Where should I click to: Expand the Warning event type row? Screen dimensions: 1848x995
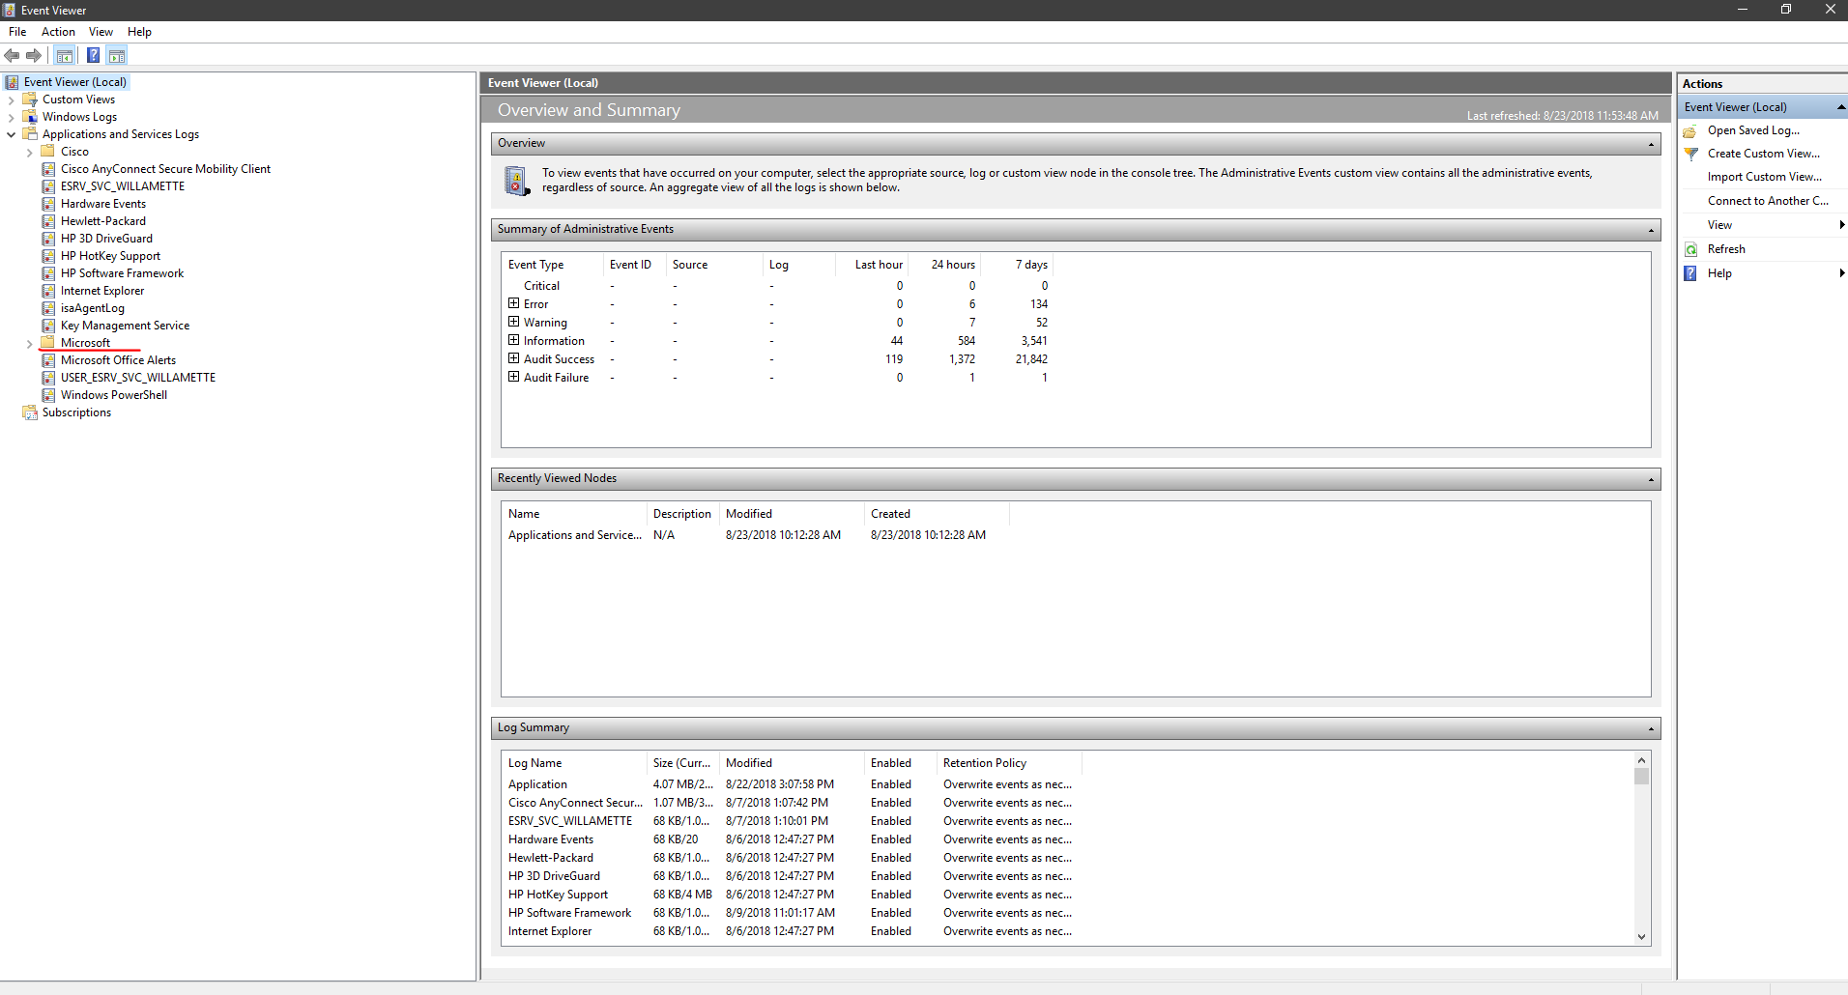coord(514,322)
